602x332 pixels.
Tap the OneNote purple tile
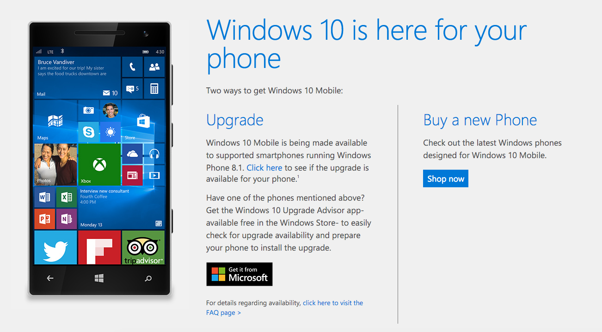coord(67,219)
